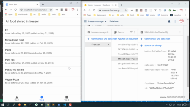Open Visual Studio Code from taskbar
This screenshot has height=107, width=190.
pyautogui.click(x=65, y=105)
